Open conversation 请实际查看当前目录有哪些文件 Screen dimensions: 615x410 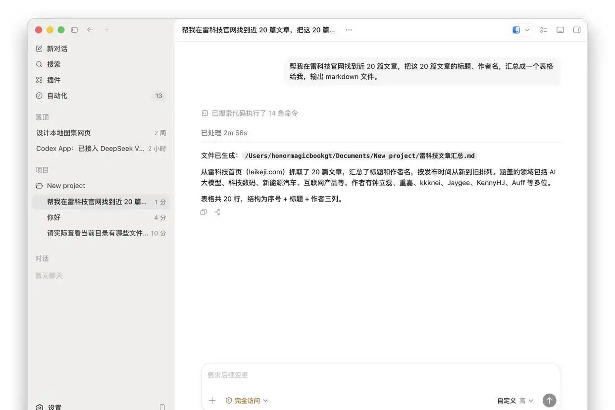click(101, 233)
